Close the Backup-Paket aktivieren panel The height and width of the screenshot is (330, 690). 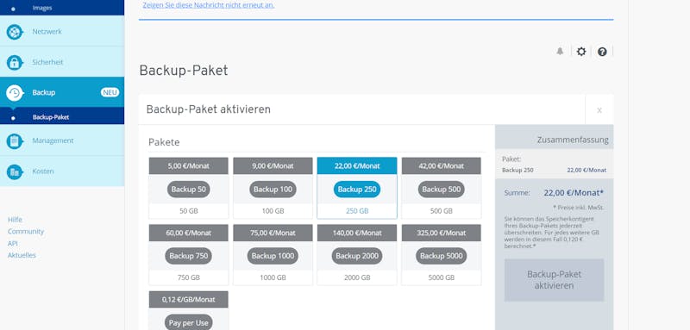tap(599, 109)
